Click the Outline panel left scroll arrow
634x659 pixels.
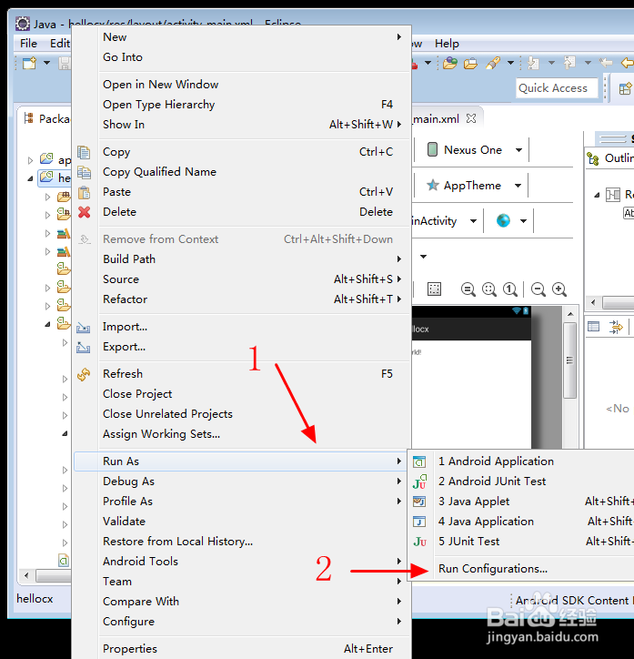point(593,302)
